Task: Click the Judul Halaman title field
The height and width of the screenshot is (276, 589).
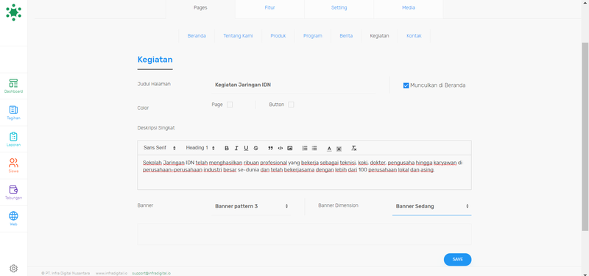Action: tap(293, 85)
